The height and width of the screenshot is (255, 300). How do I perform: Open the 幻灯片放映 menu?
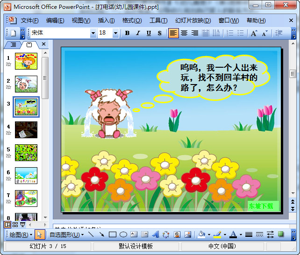[x=193, y=20]
